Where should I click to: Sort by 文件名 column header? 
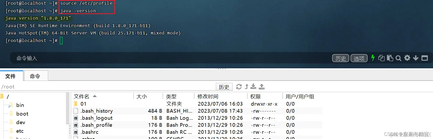coord(103,96)
